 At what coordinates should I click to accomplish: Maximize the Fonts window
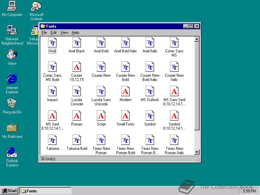pos(191,26)
